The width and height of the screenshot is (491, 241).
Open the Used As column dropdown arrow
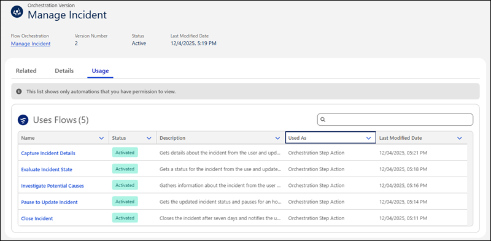pyautogui.click(x=369, y=138)
